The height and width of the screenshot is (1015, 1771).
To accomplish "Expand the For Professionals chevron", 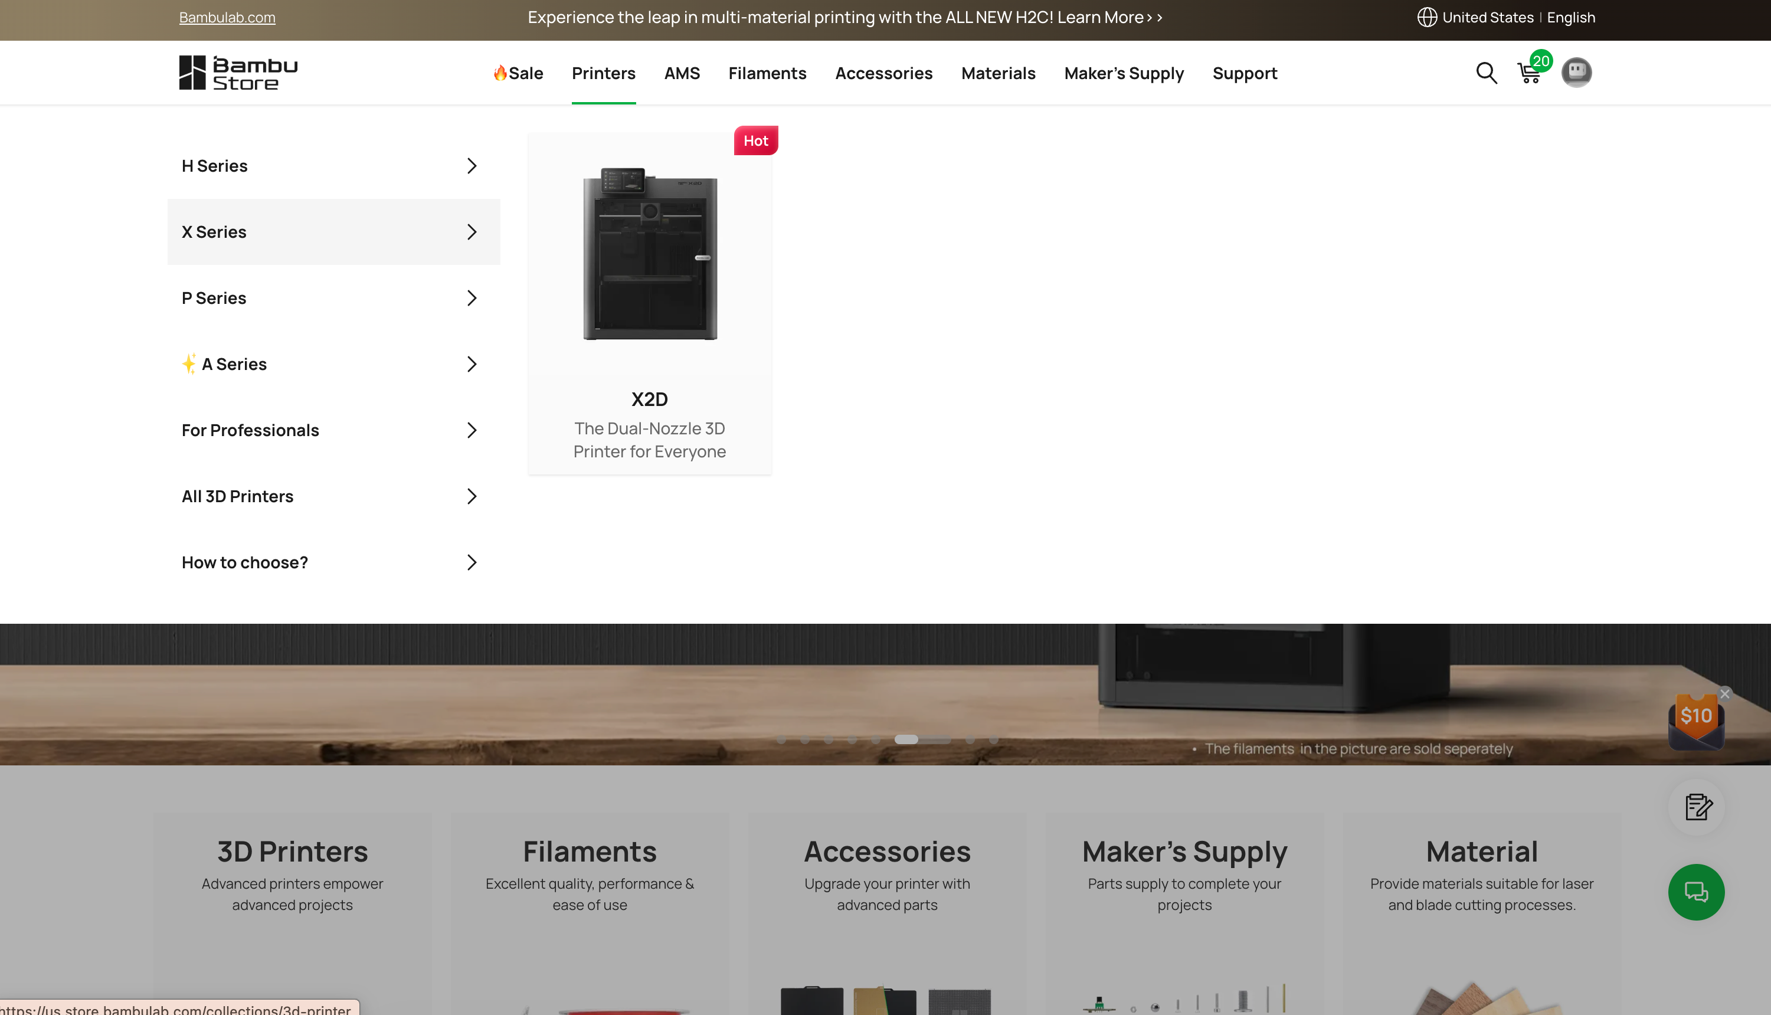I will [472, 430].
